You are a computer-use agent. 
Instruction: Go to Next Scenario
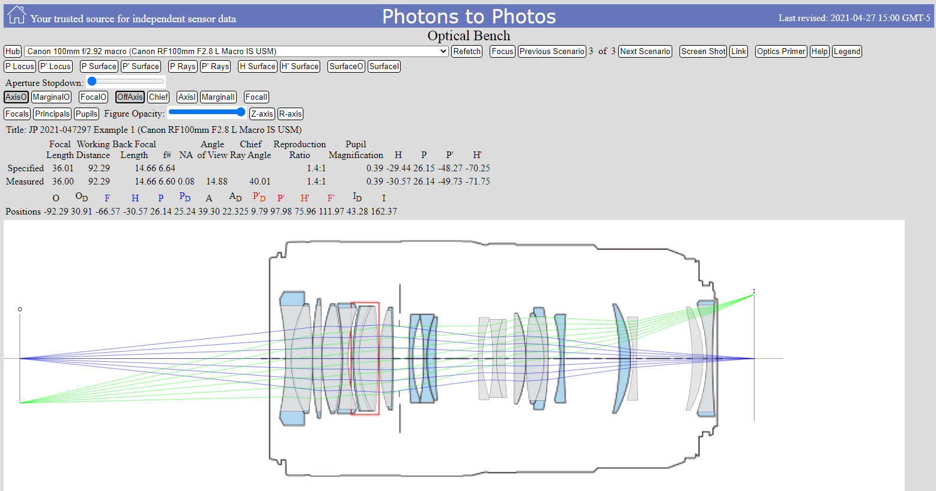pyautogui.click(x=645, y=52)
